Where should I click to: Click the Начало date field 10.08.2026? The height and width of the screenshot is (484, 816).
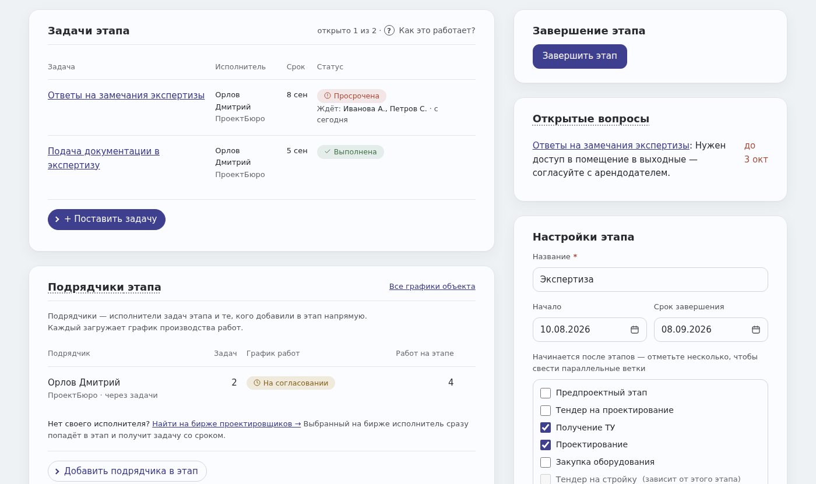(x=590, y=330)
